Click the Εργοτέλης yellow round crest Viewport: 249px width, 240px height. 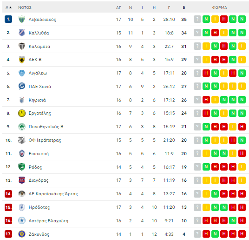(22, 113)
